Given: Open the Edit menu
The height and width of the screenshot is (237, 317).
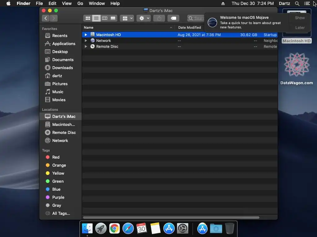Looking at the screenshot, I should 52,3.
